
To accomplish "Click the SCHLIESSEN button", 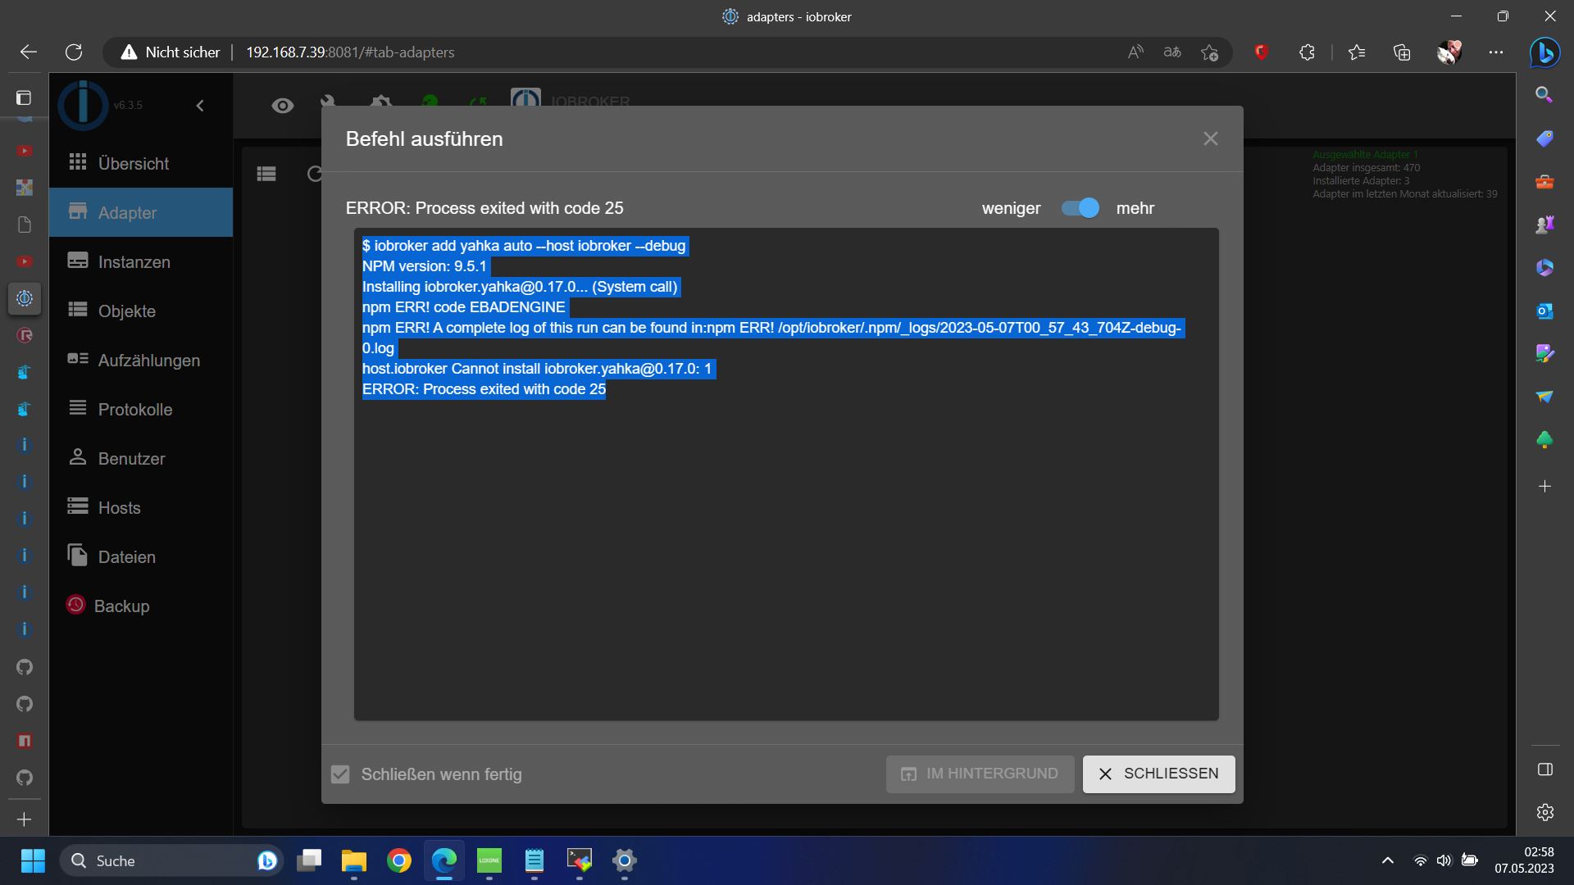I will point(1158,774).
